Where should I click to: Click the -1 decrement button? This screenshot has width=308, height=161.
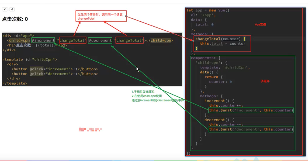tap(12, 9)
